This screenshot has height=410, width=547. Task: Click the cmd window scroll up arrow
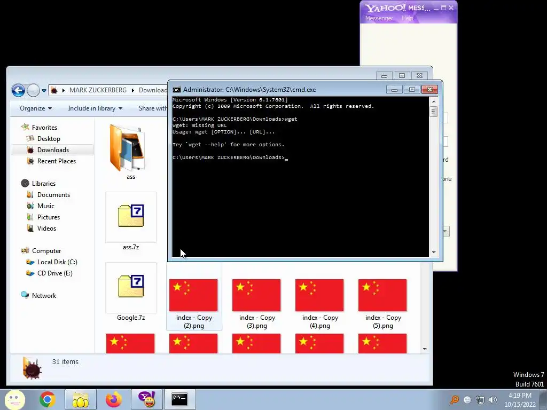(434, 101)
